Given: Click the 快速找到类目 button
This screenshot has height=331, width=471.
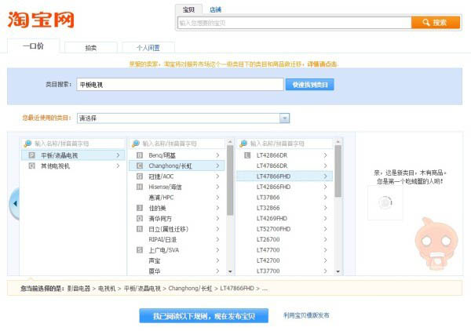Looking at the screenshot, I should [309, 84].
